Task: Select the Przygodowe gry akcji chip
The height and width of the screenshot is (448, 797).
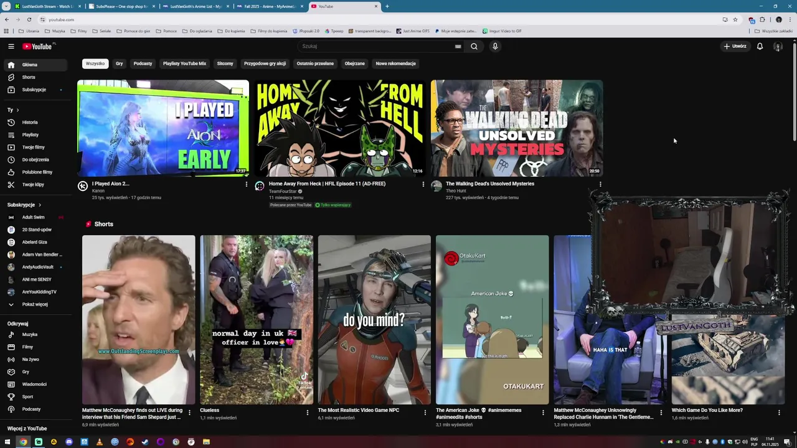Action: [x=265, y=63]
